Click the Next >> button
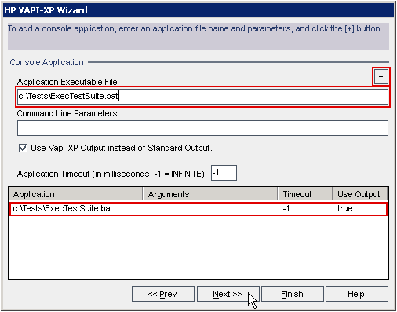Image resolution: width=397 pixels, height=312 pixels. 228,294
